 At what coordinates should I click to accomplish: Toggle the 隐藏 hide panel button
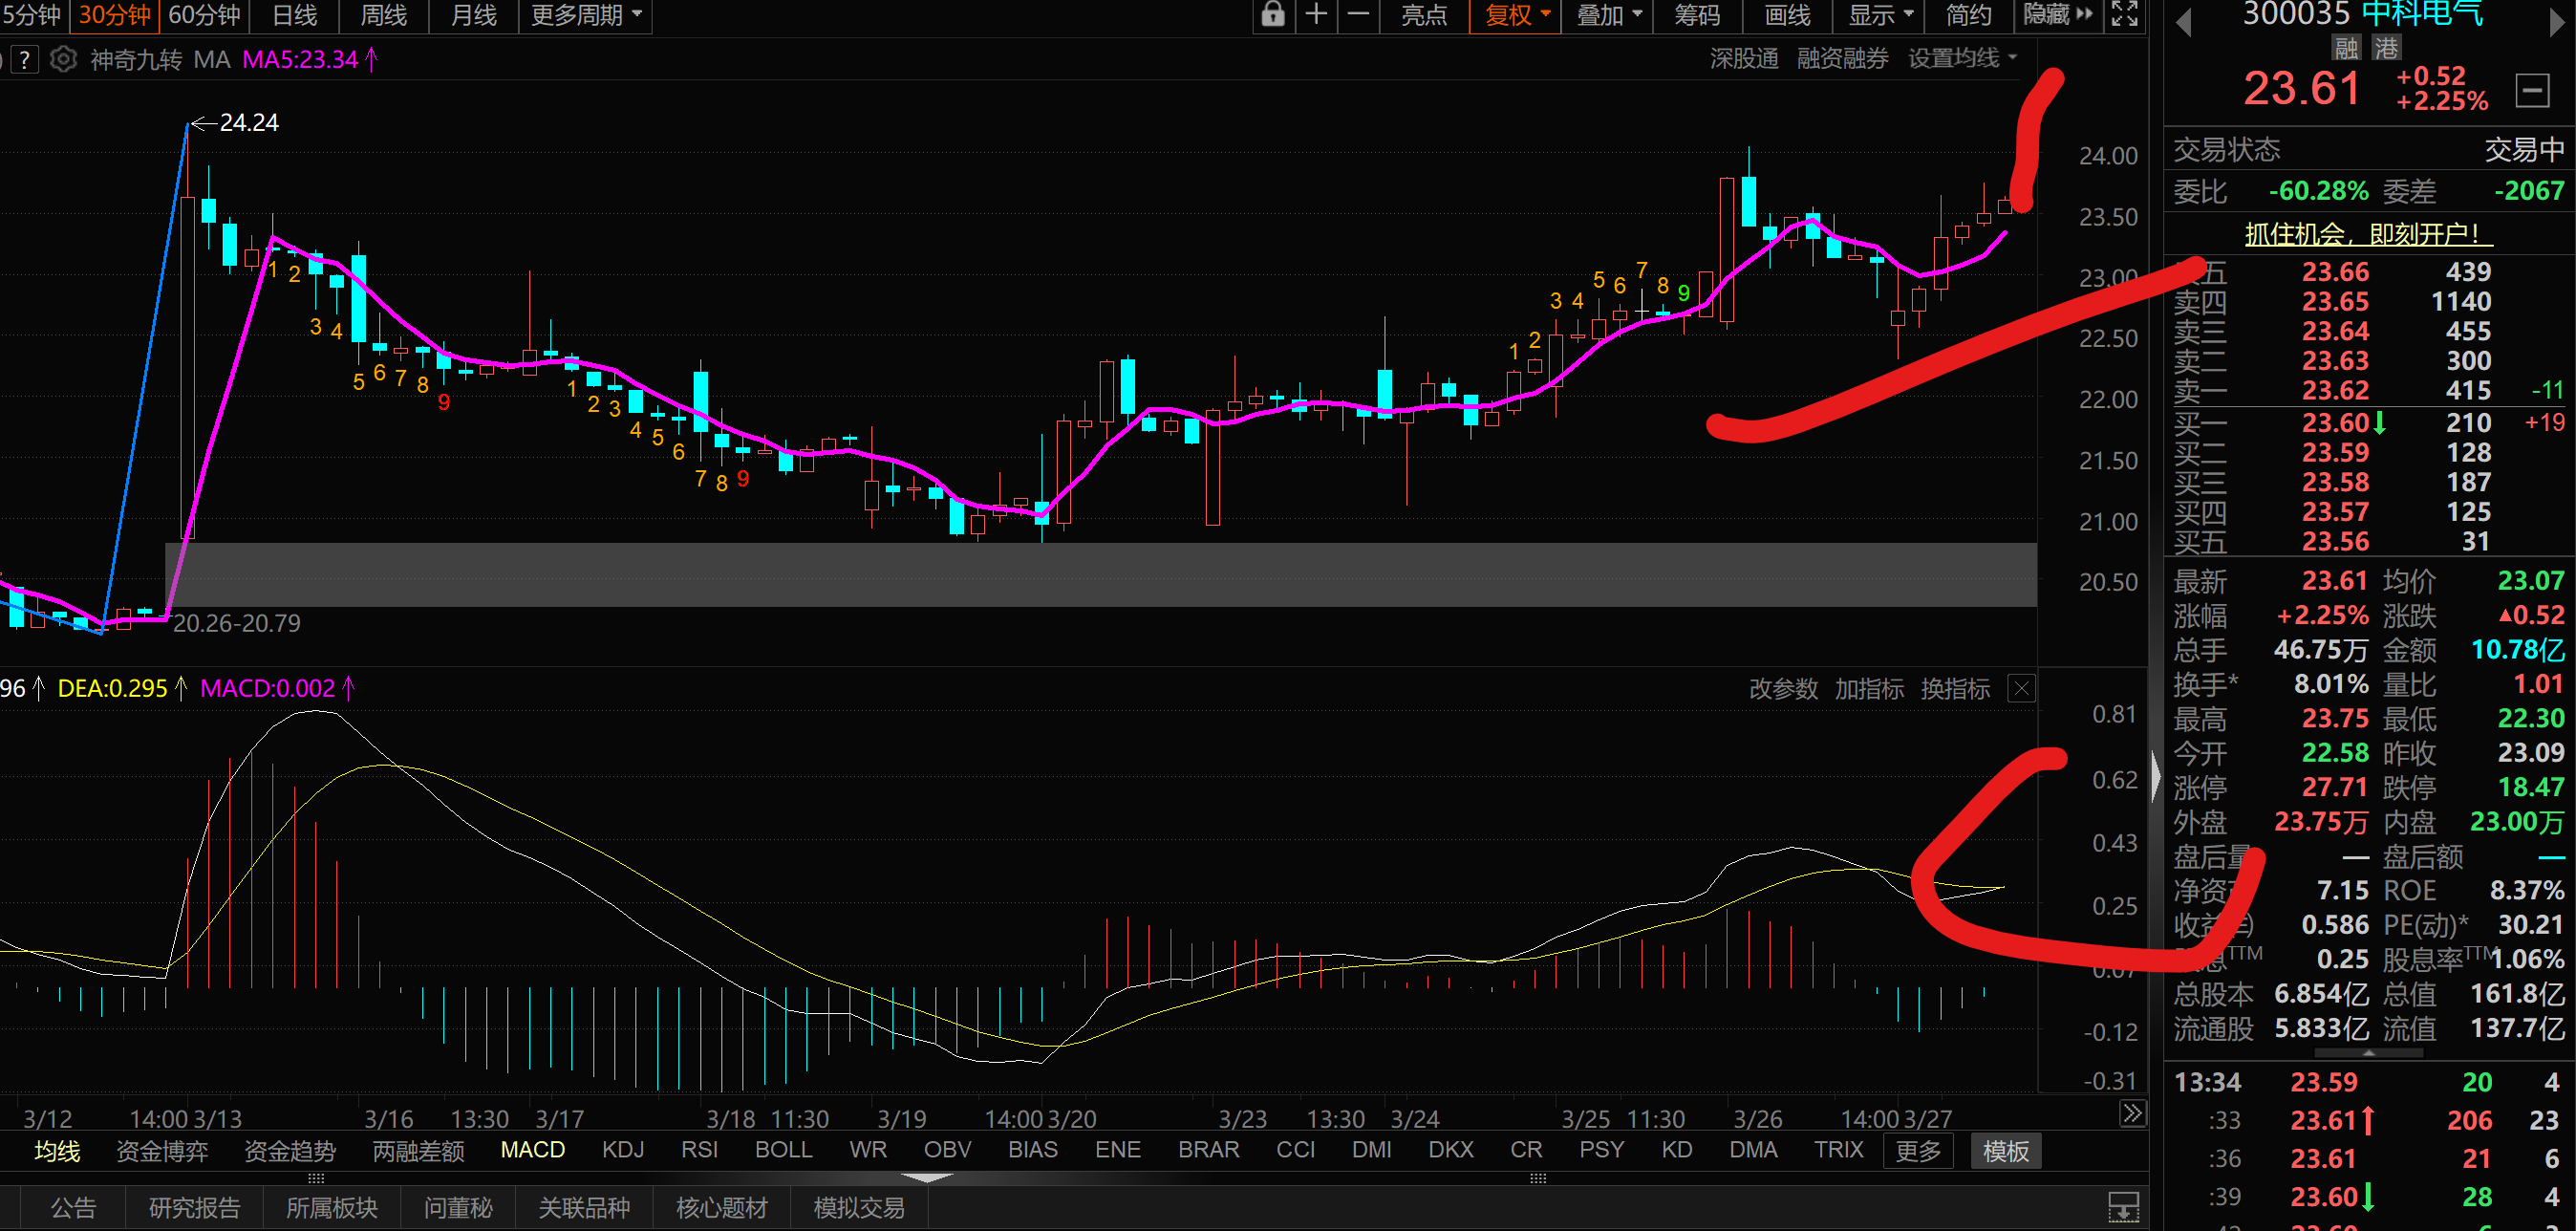2057,15
